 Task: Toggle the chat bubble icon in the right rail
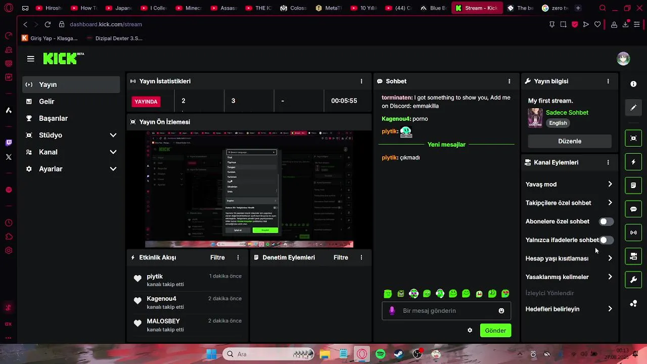tap(633, 209)
